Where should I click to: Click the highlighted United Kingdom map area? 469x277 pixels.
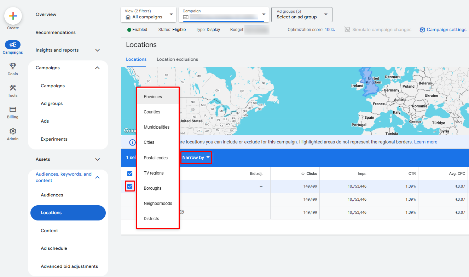[369, 82]
